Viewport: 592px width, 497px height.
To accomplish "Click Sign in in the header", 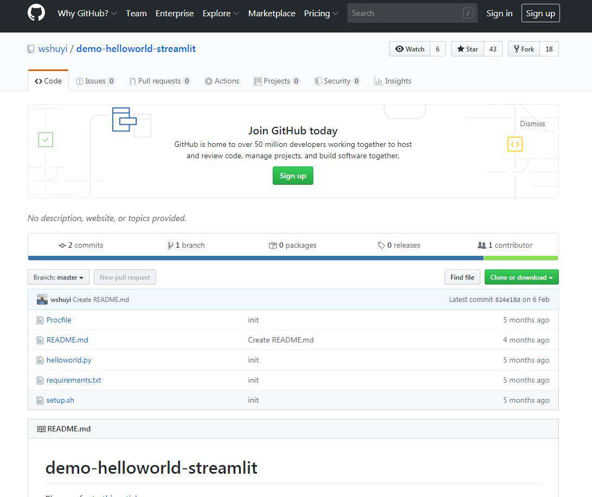I will (499, 13).
